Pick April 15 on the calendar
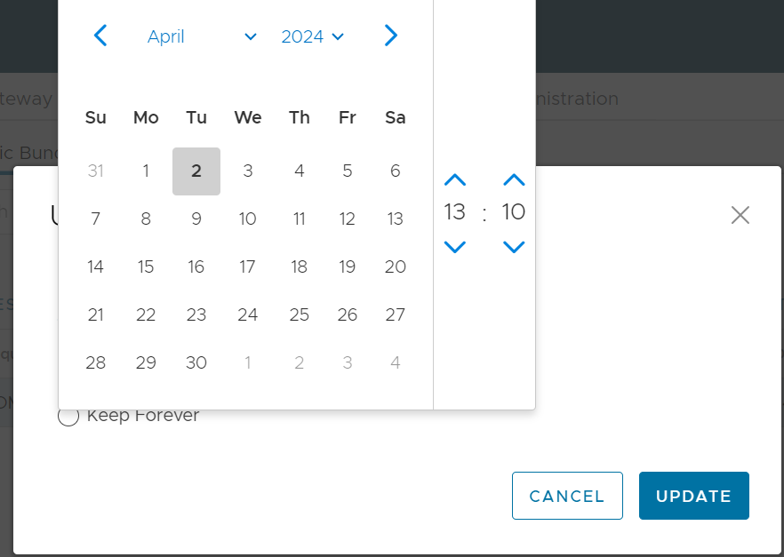784x557 pixels. pos(146,267)
